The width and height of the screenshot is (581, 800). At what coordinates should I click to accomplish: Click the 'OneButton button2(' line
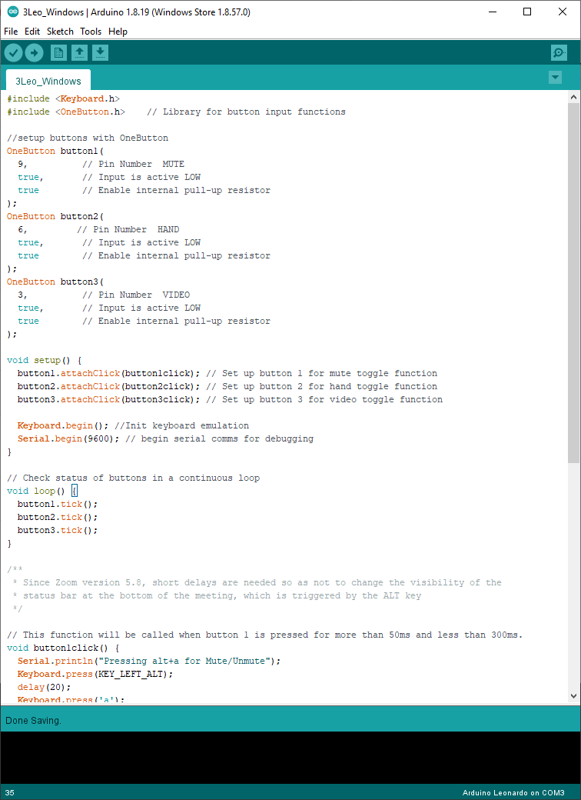click(55, 216)
